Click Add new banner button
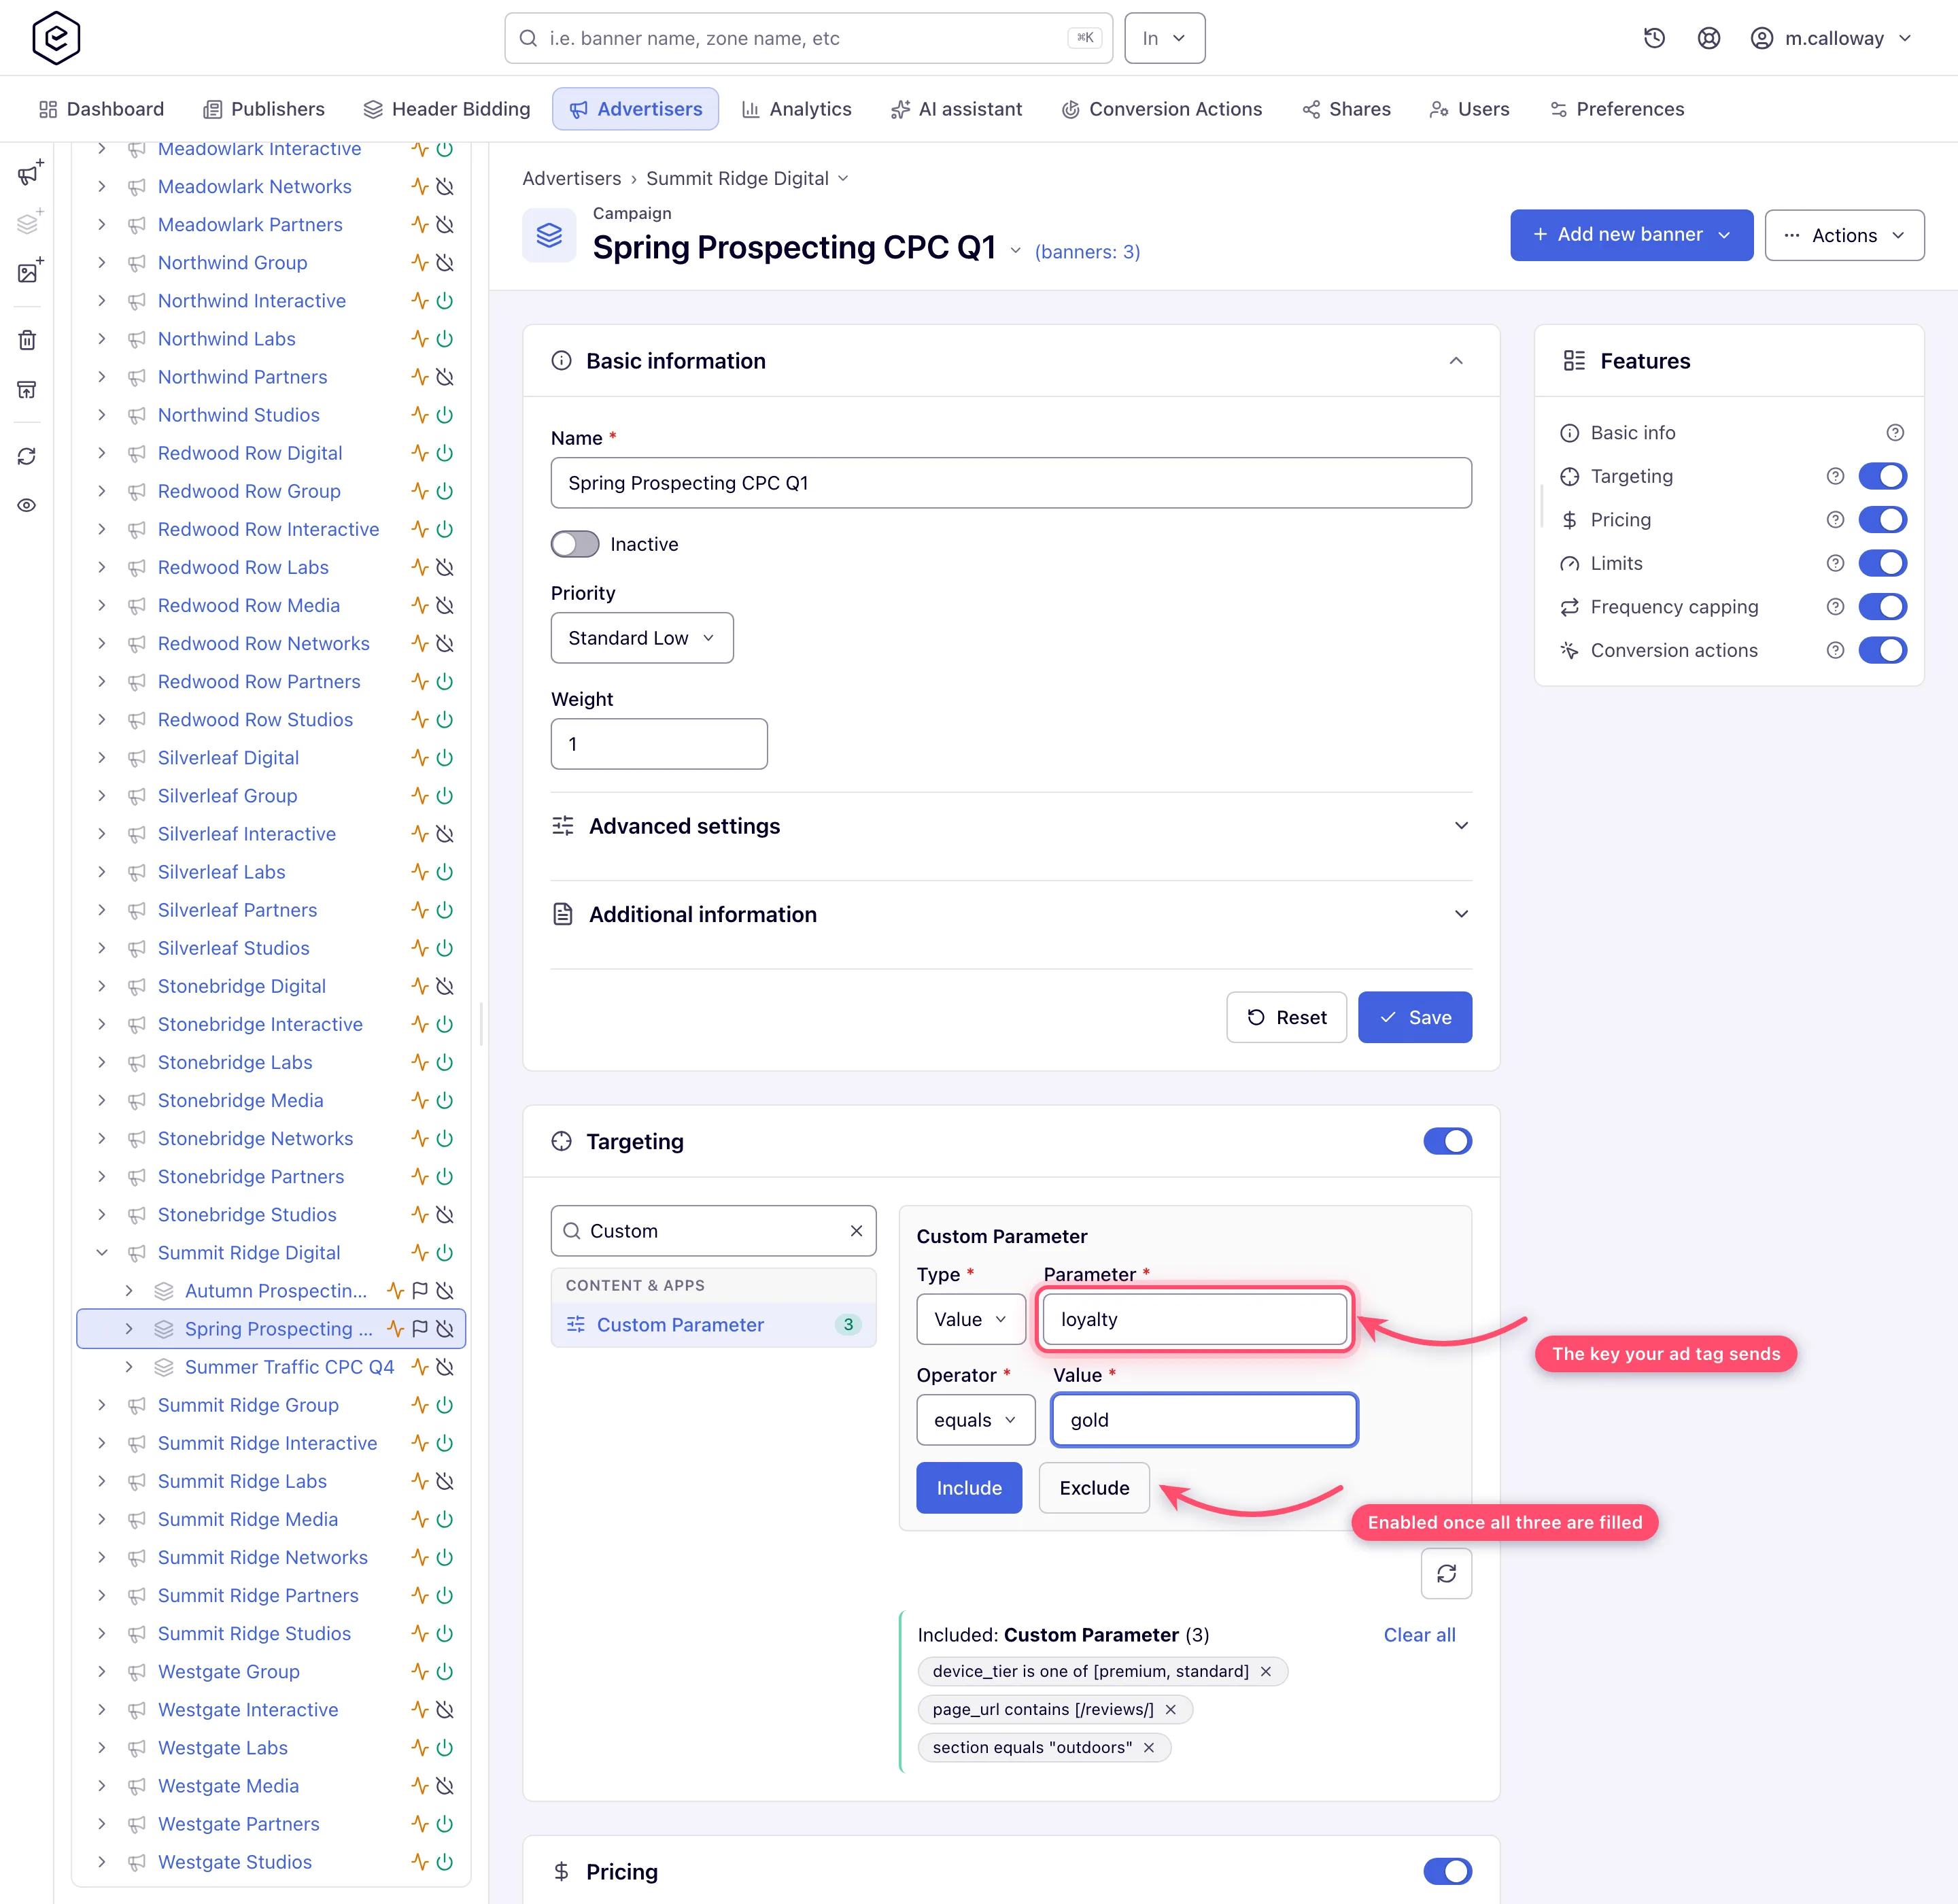This screenshot has width=1958, height=1904. coord(1631,235)
